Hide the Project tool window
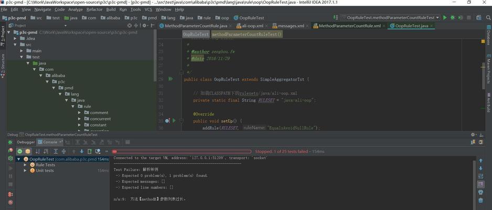492x210 pixels. tap(152, 25)
